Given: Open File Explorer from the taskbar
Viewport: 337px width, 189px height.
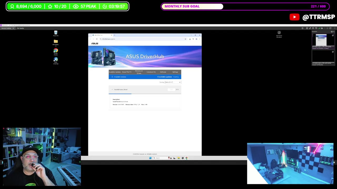Looking at the screenshot, I should (x=179, y=158).
